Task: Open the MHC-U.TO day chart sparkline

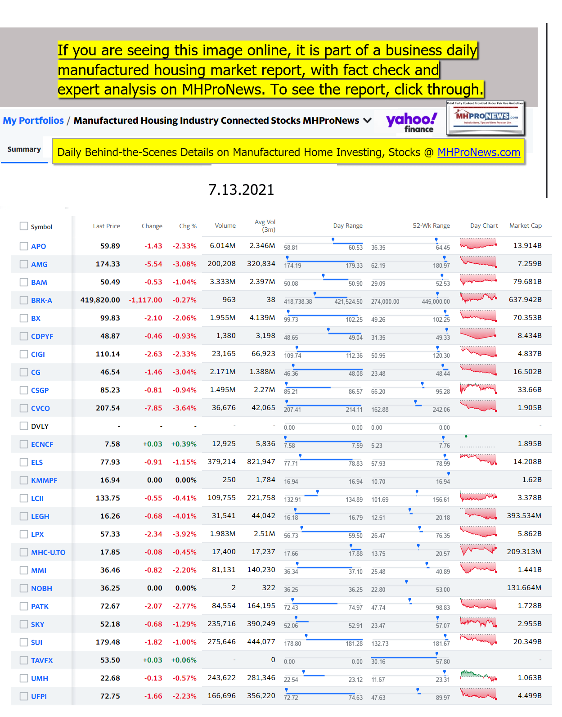Action: click(478, 550)
